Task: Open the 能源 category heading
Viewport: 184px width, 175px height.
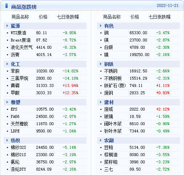Action: tap(15, 26)
